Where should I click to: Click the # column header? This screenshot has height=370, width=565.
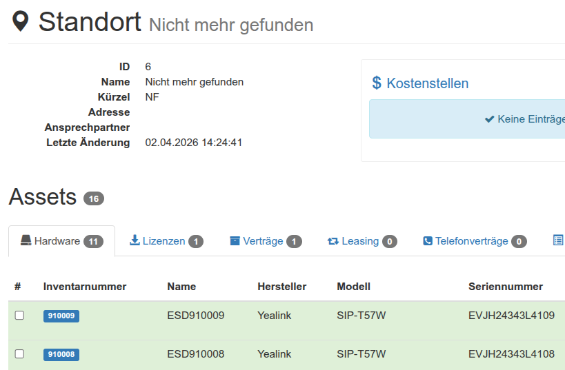(18, 287)
